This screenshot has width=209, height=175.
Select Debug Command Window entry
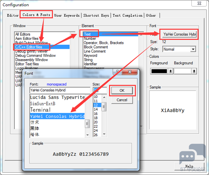(35, 55)
